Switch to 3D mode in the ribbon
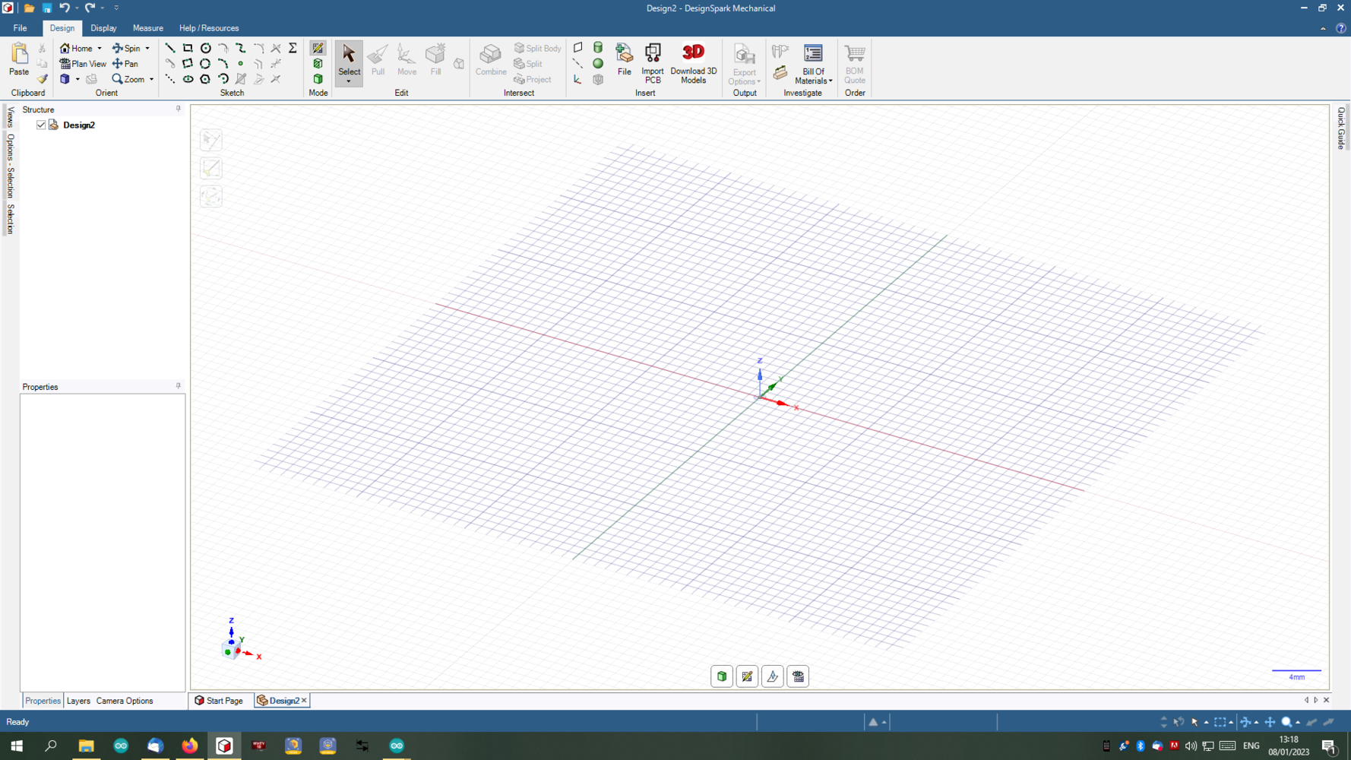This screenshot has height=760, width=1351. pos(318,79)
